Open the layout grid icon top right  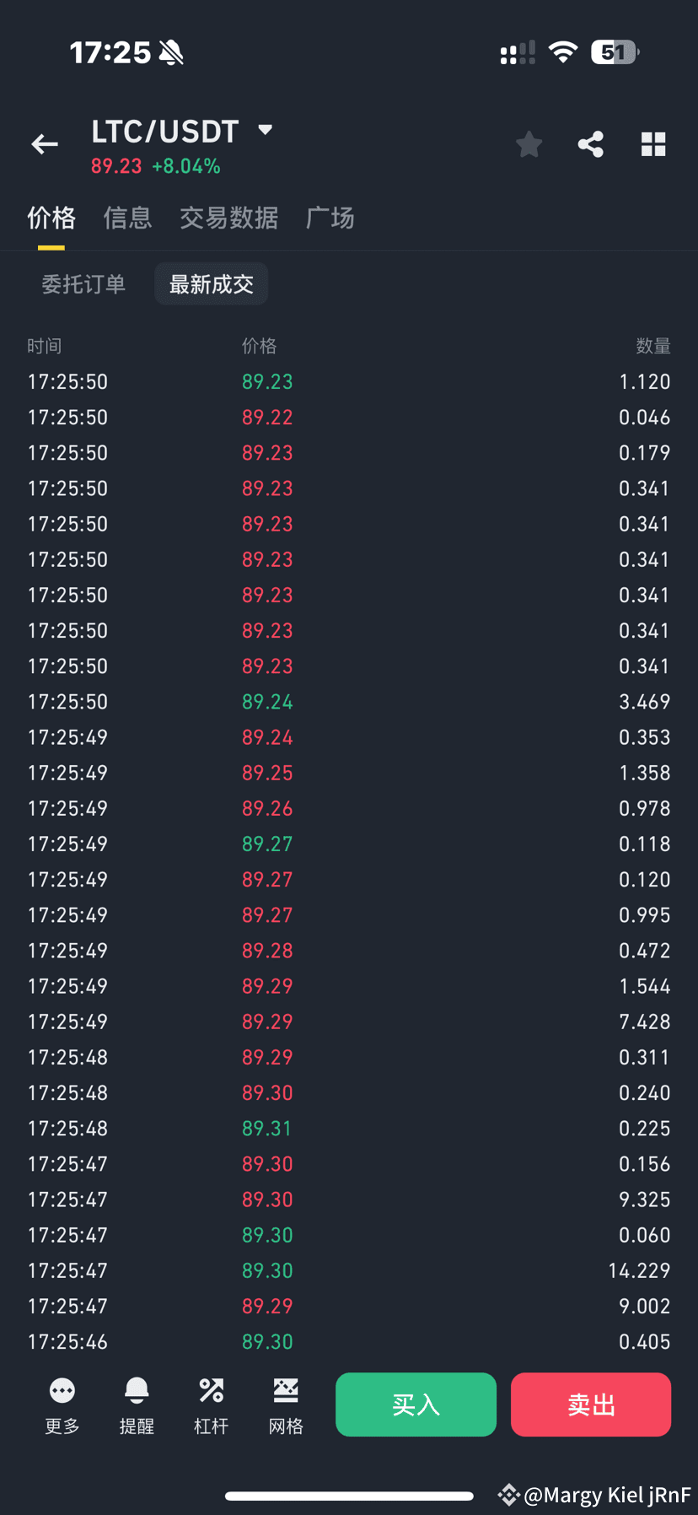click(x=653, y=143)
